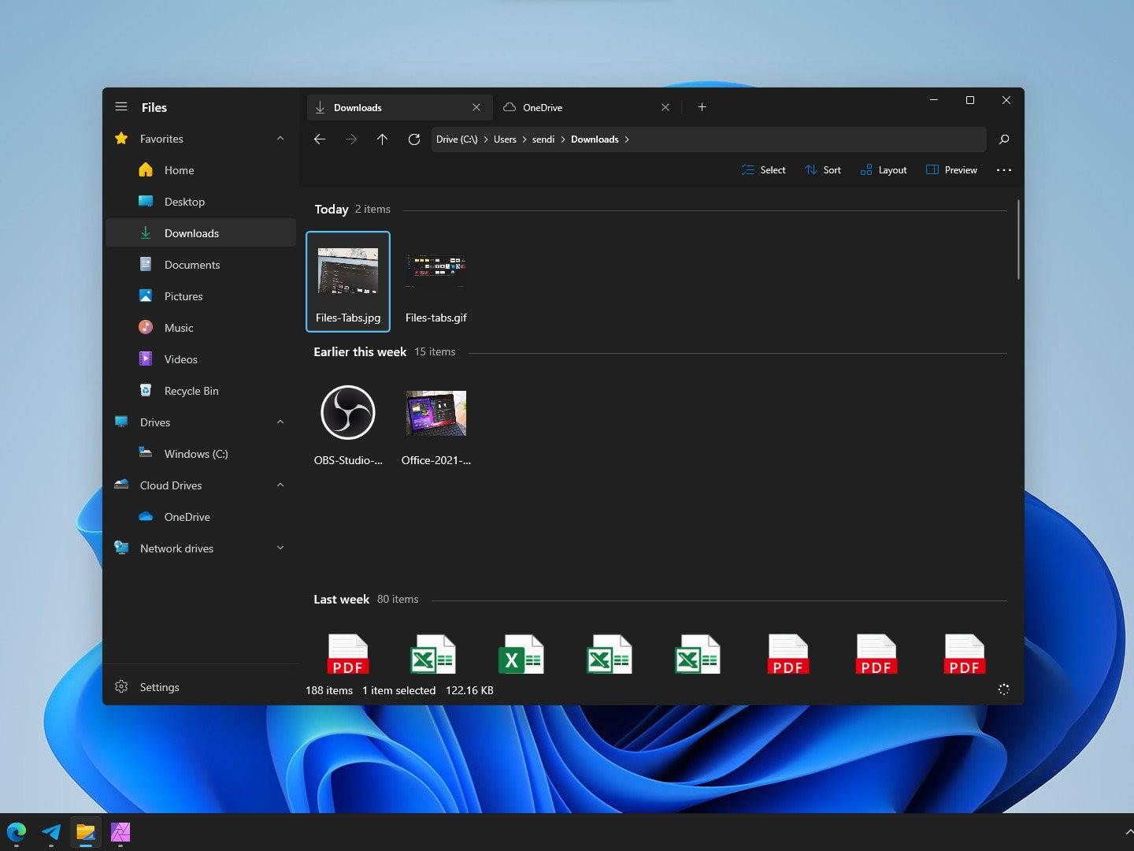
Task: Click the Earlier this week group header
Action: click(360, 352)
